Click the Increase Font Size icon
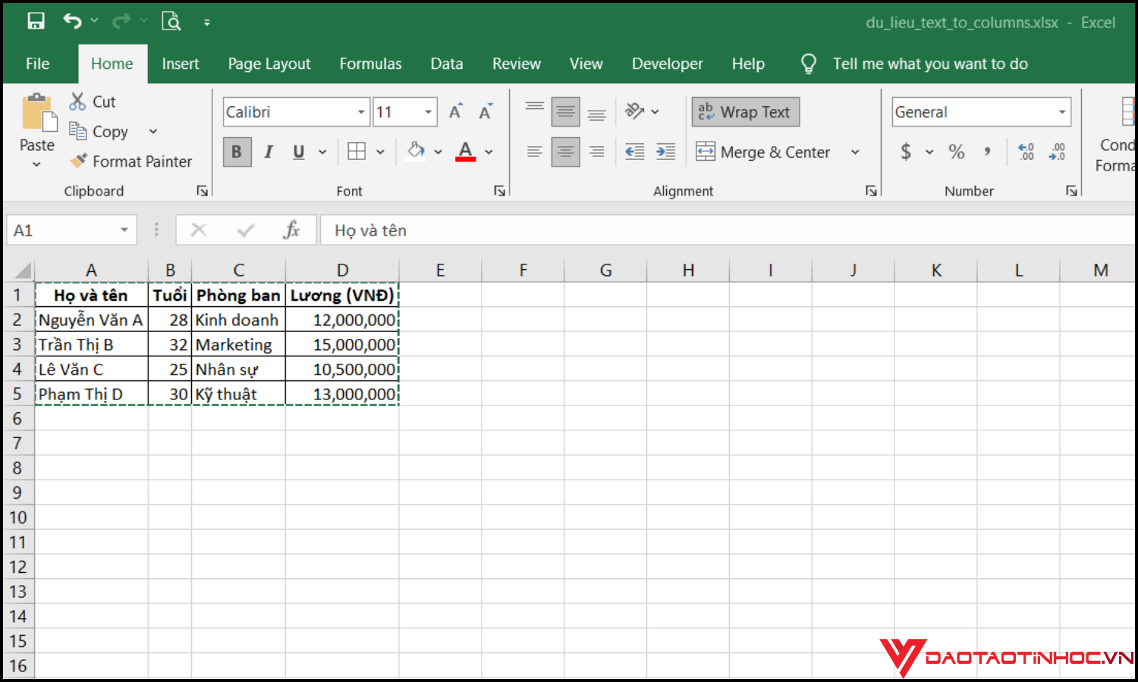1138x682 pixels. pyautogui.click(x=456, y=112)
